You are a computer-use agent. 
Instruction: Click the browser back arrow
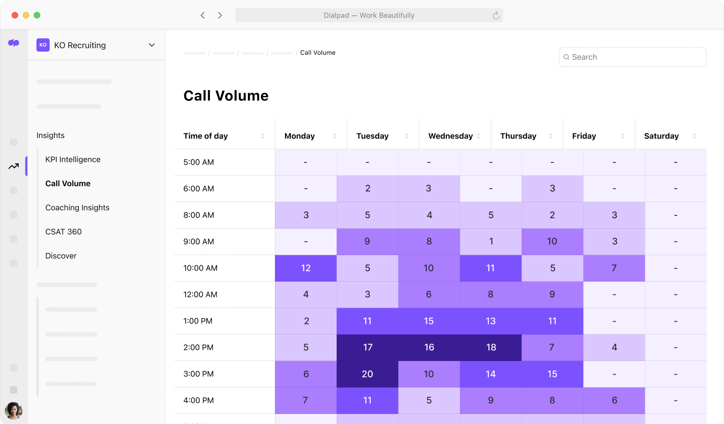pos(203,15)
